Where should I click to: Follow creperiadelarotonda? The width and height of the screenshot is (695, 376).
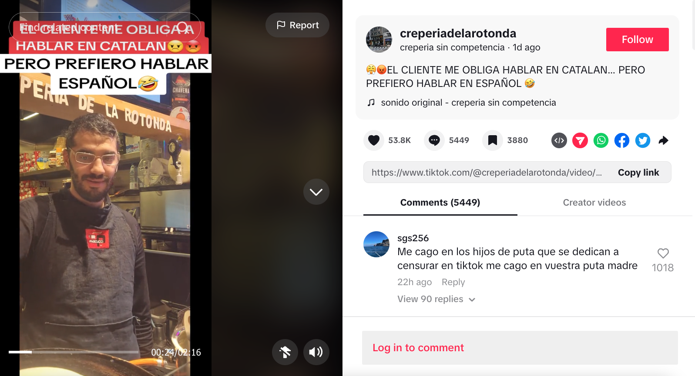(x=637, y=40)
